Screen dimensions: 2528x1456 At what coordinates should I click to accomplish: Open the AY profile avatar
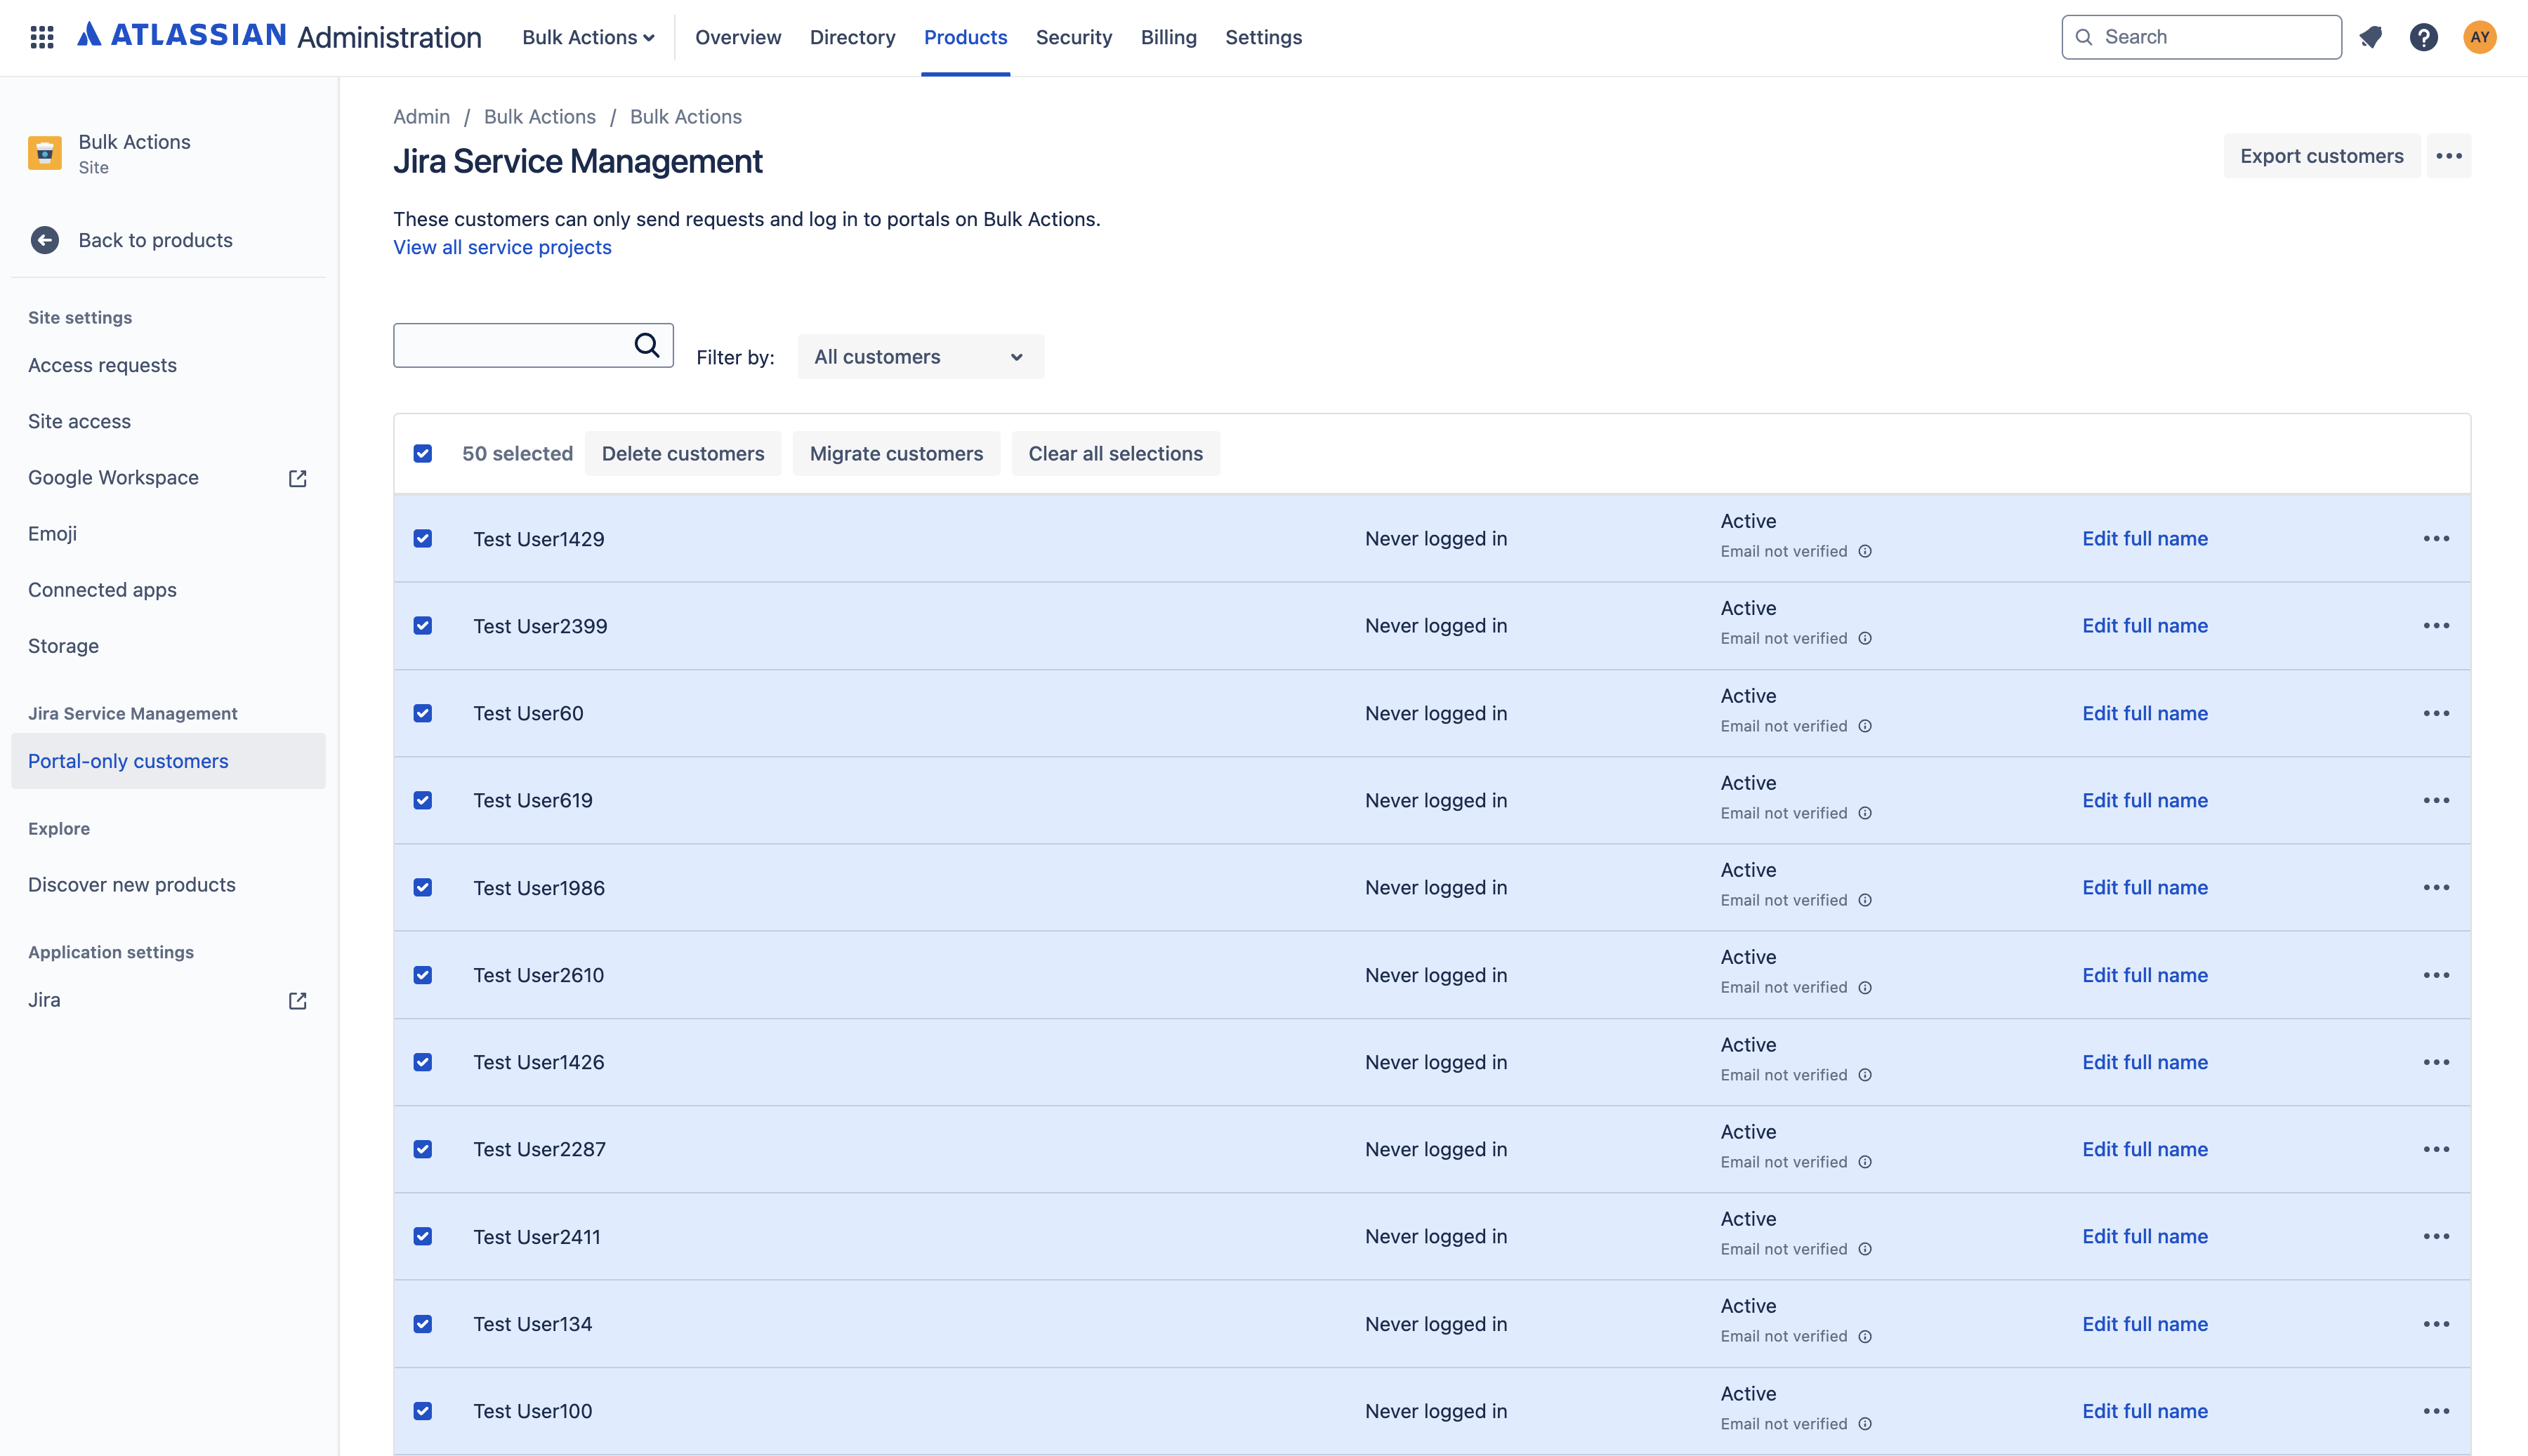coord(2480,37)
